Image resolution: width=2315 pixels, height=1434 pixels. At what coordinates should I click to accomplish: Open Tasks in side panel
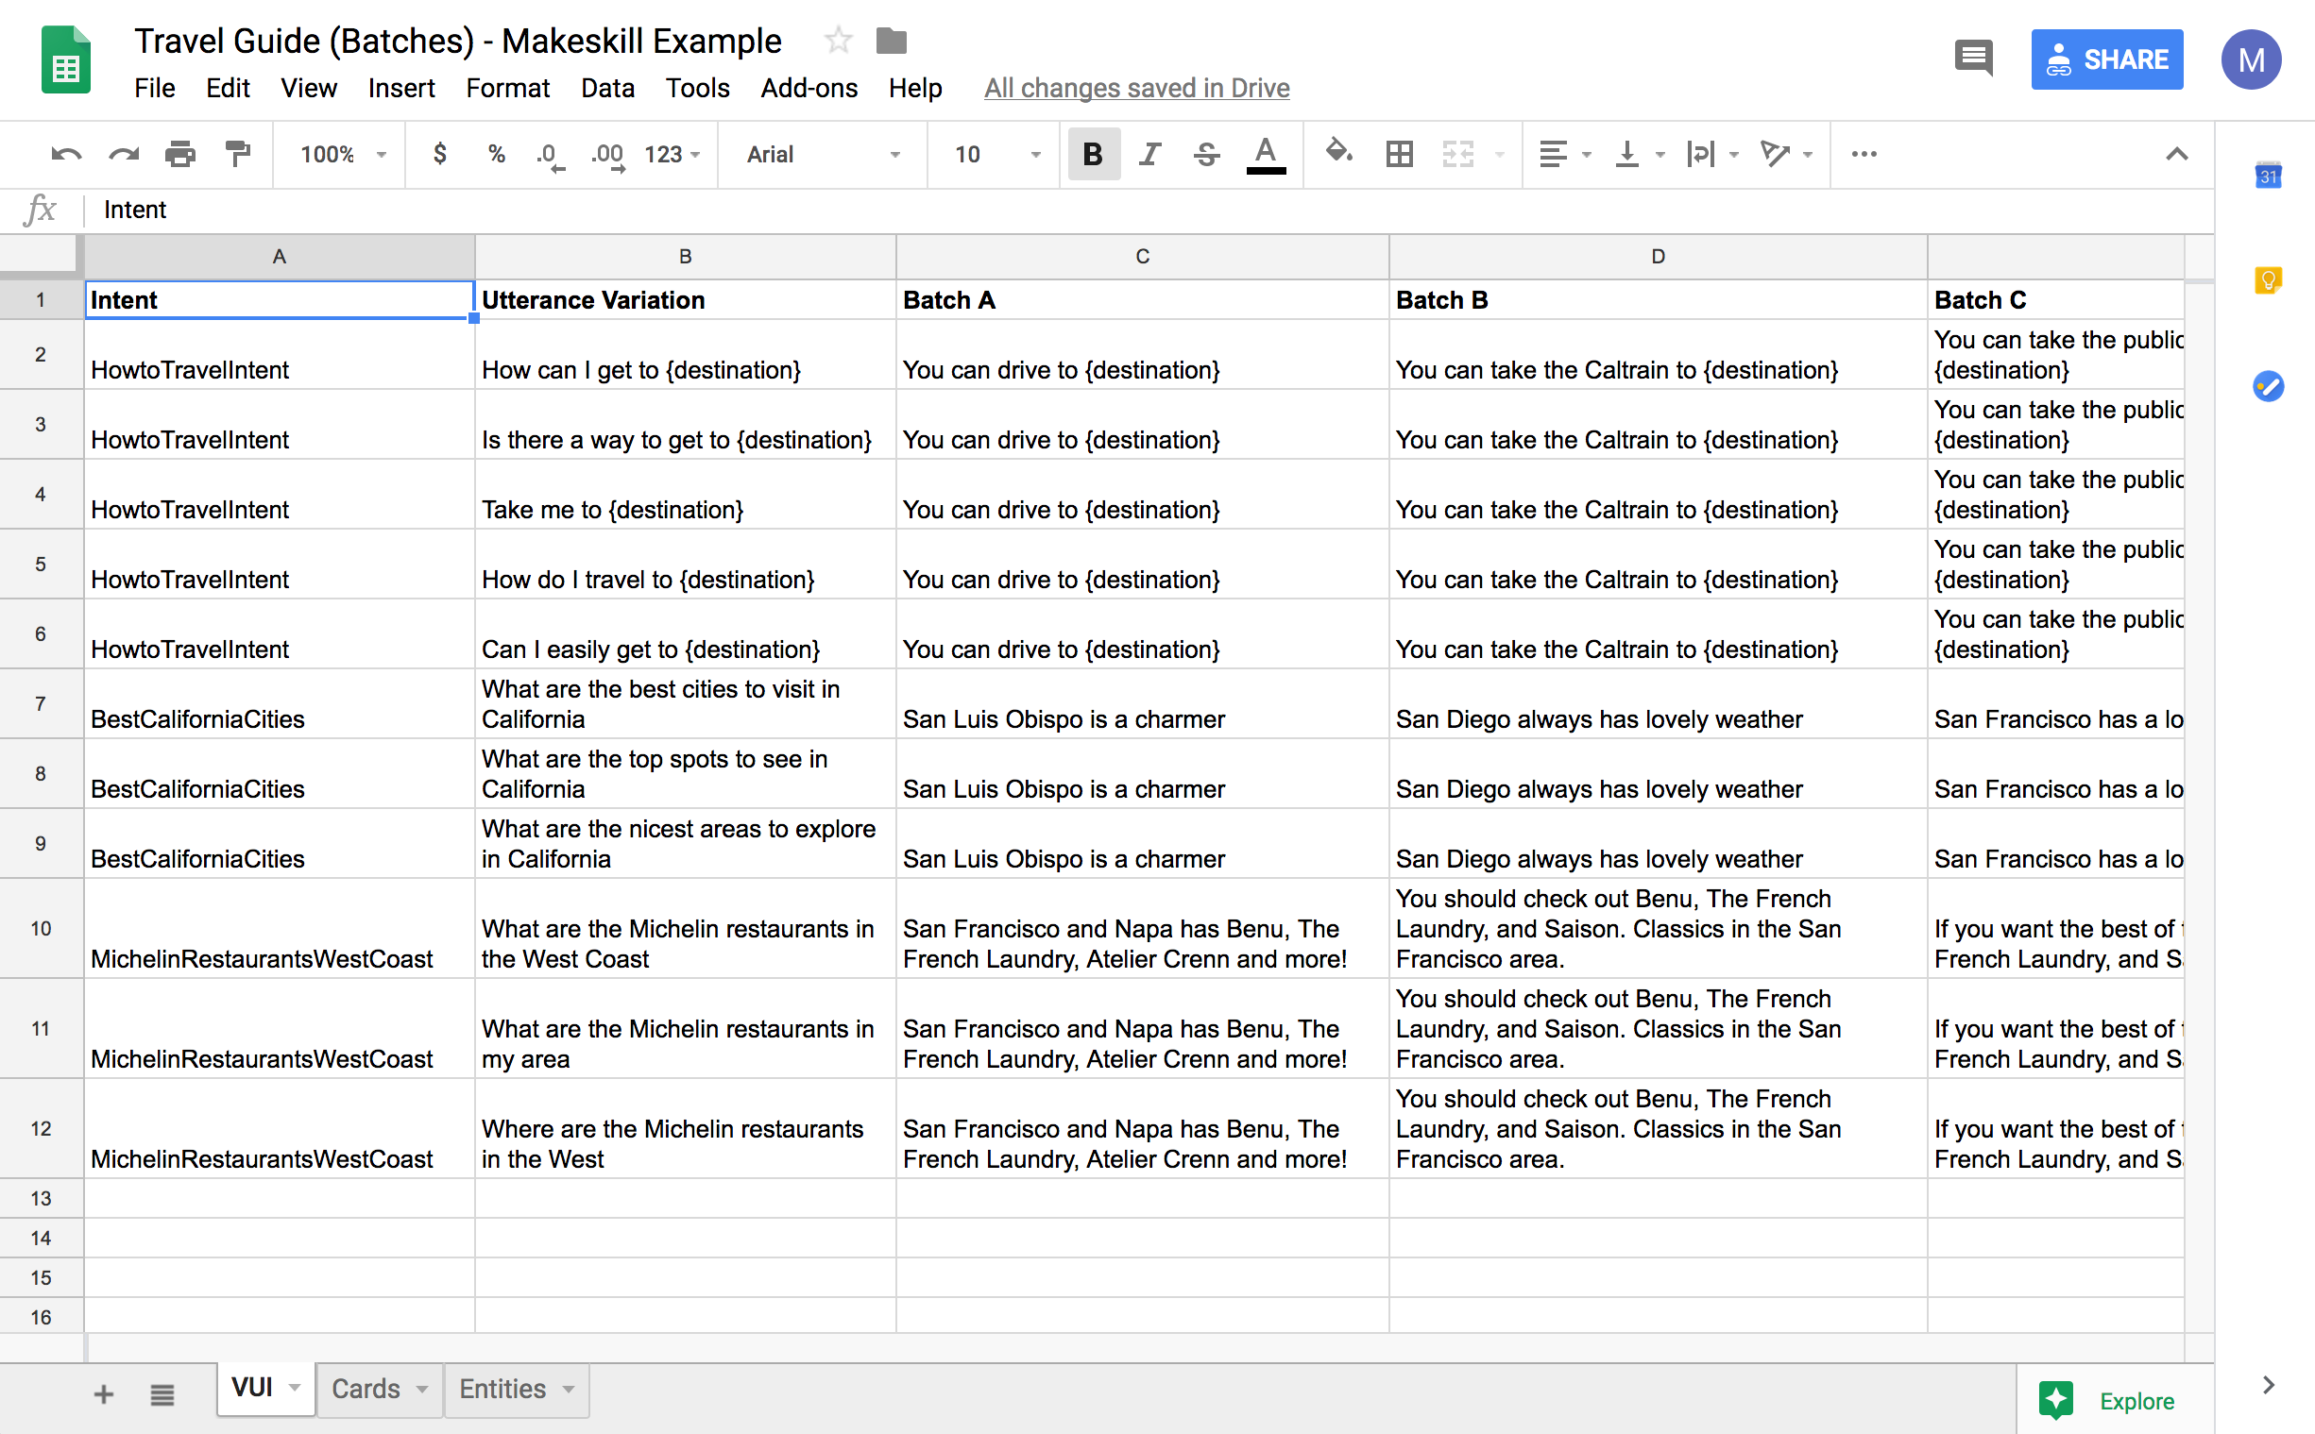(x=2268, y=386)
